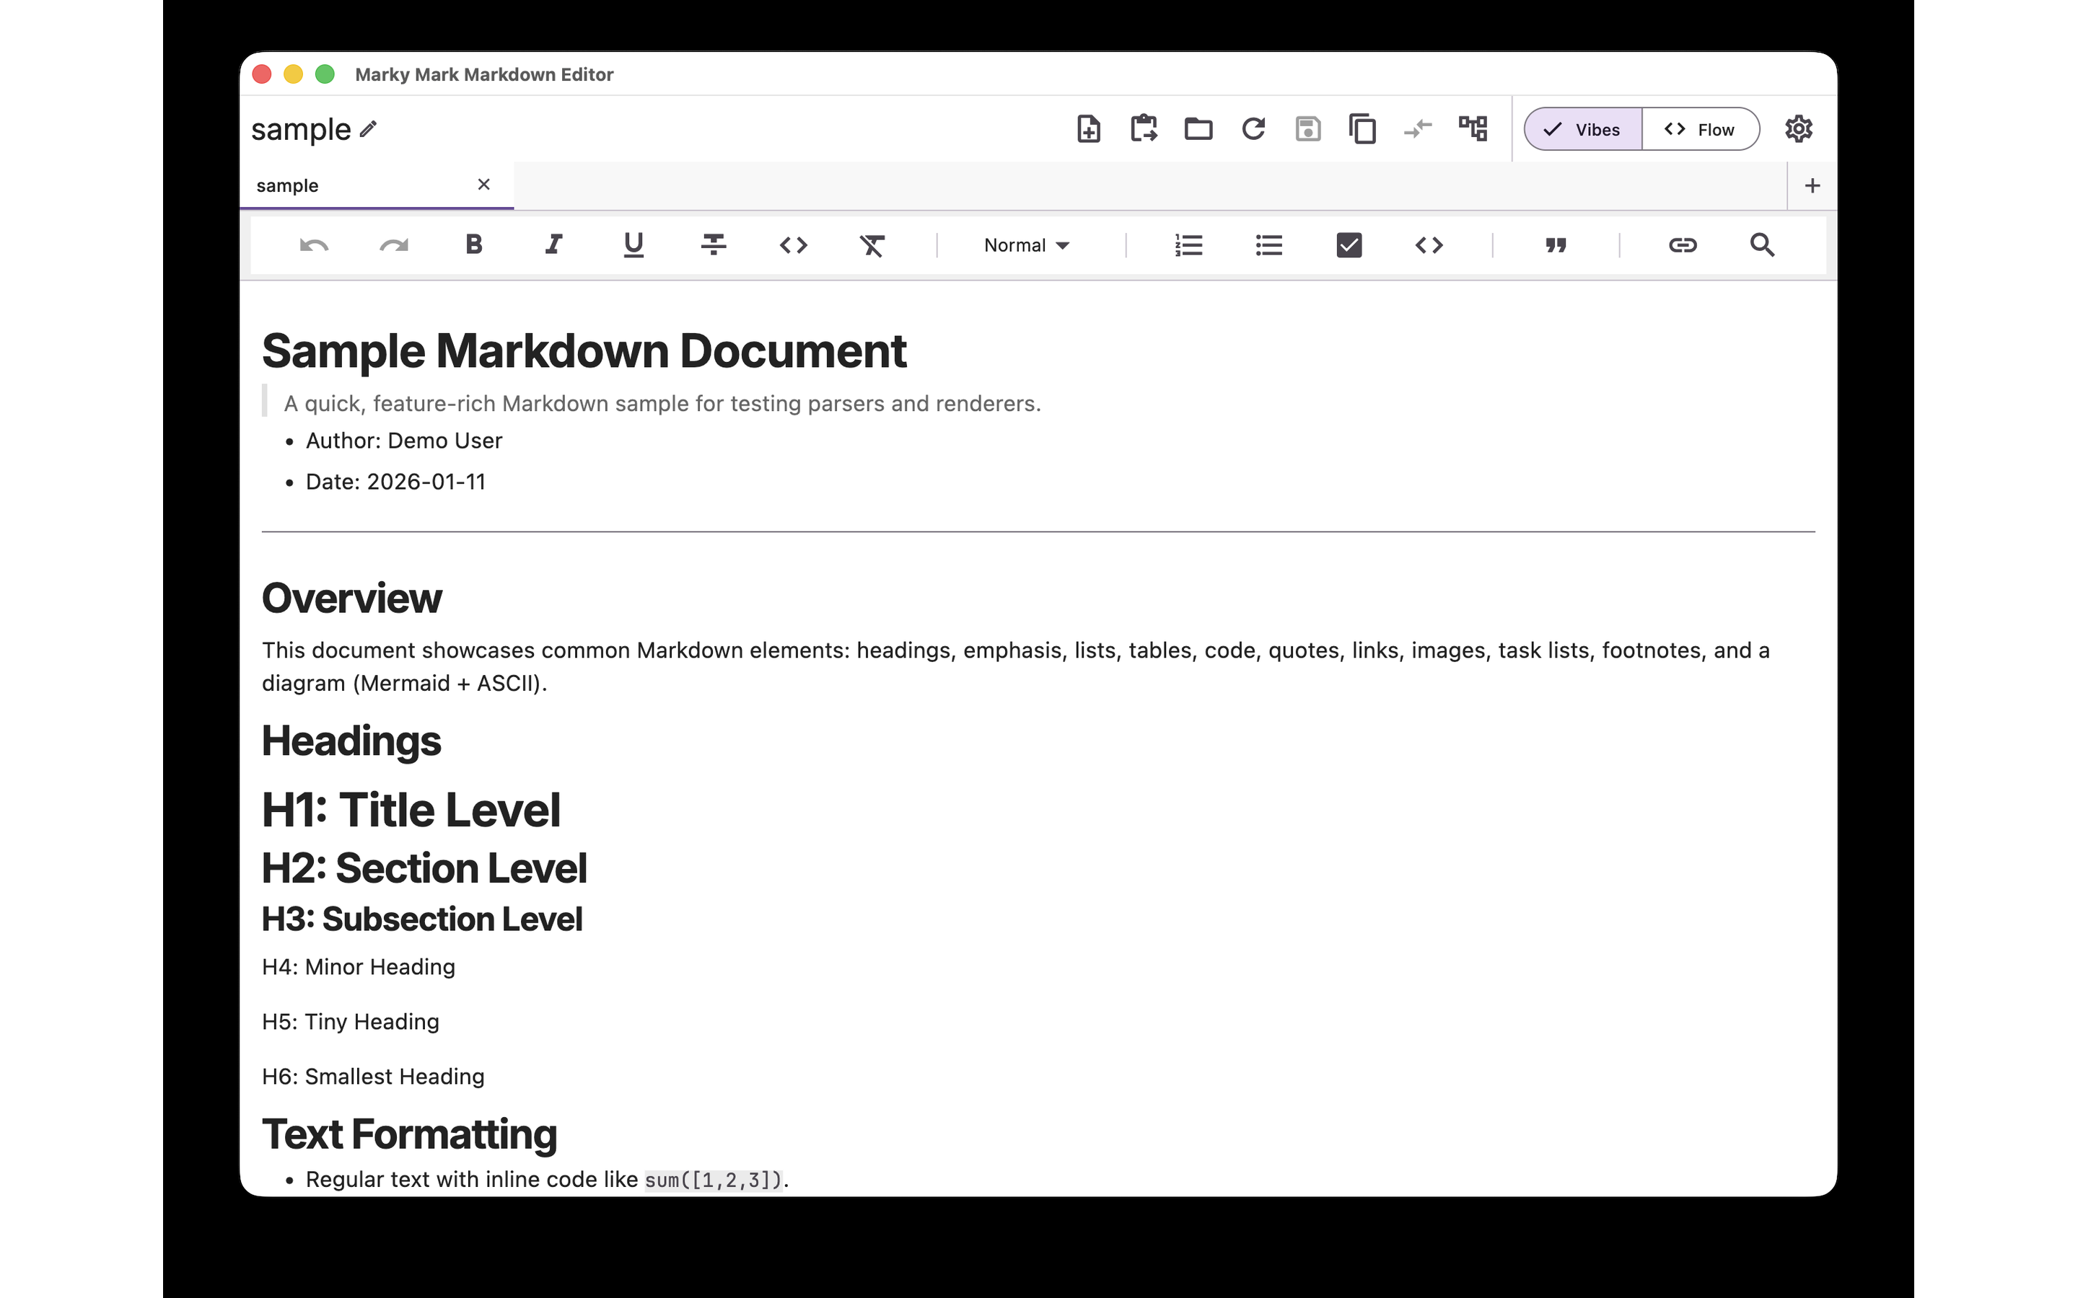Click the reload document icon

pyautogui.click(x=1254, y=129)
